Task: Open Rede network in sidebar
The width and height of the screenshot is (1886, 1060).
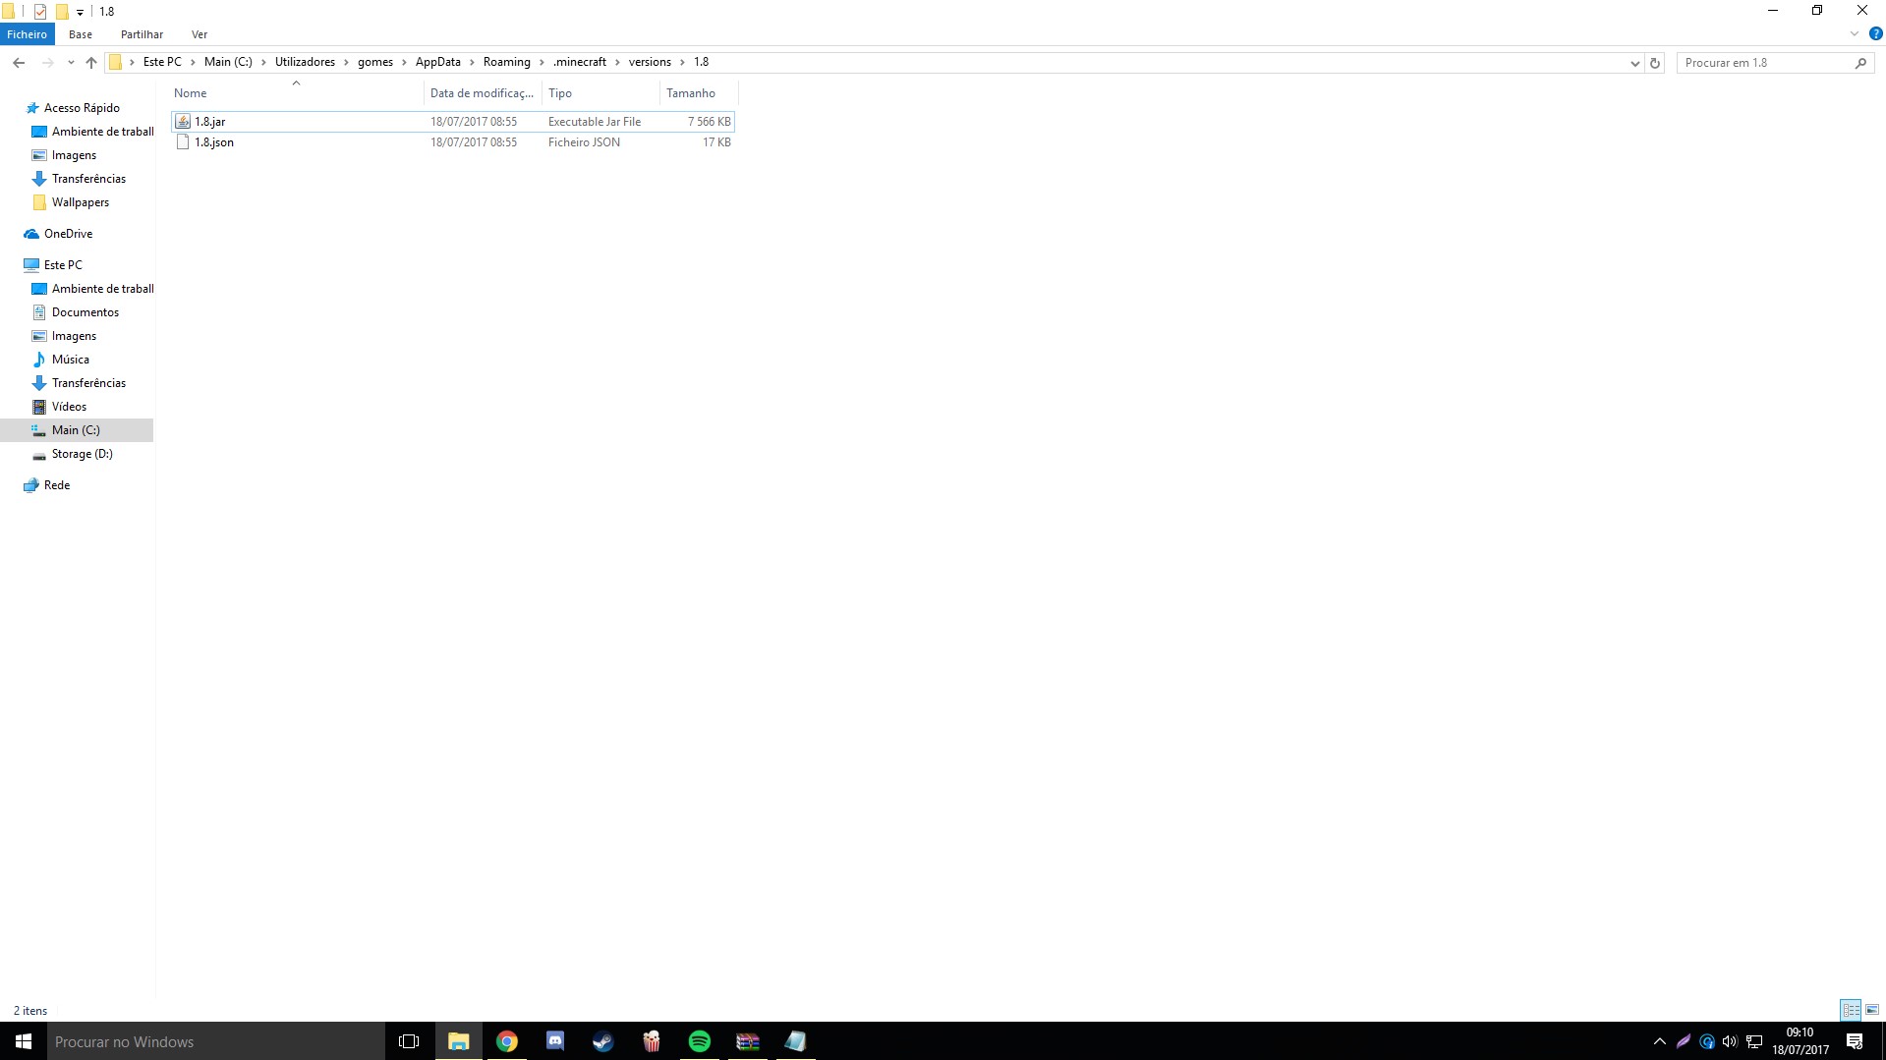Action: [x=57, y=485]
